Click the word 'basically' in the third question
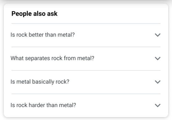Image resolution: width=172 pixels, height=120 pixels. pos(43,82)
